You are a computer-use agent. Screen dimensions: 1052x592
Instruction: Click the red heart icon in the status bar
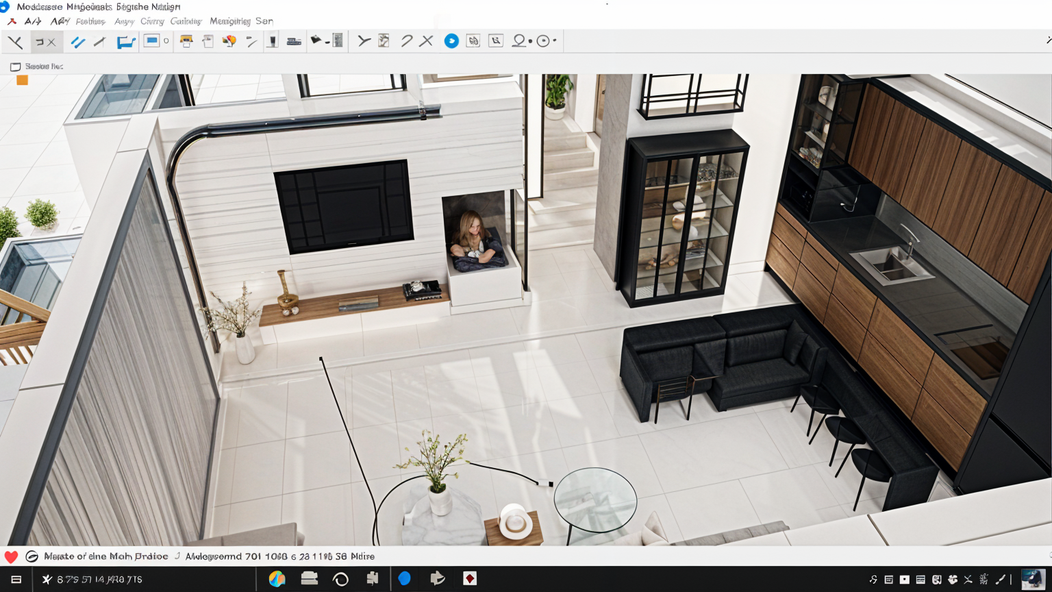[11, 556]
